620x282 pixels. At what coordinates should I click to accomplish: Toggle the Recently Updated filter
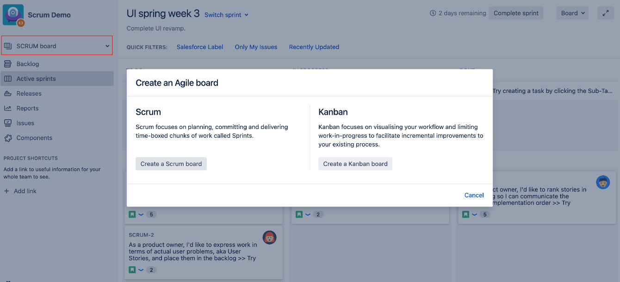point(314,47)
